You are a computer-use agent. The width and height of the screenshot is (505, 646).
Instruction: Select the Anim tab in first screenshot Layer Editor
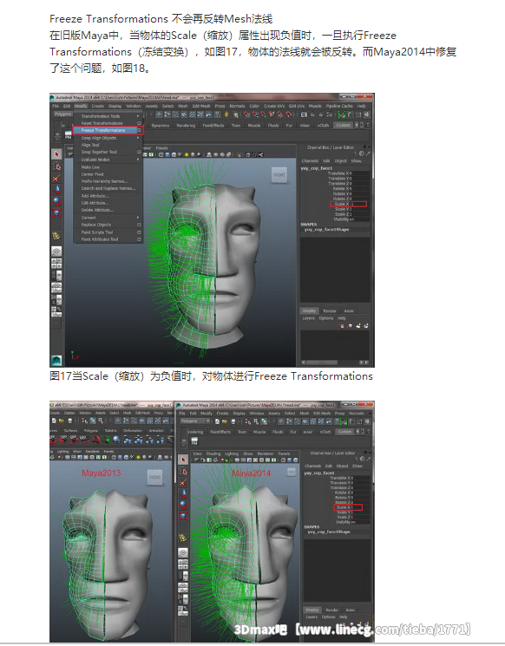tap(349, 311)
